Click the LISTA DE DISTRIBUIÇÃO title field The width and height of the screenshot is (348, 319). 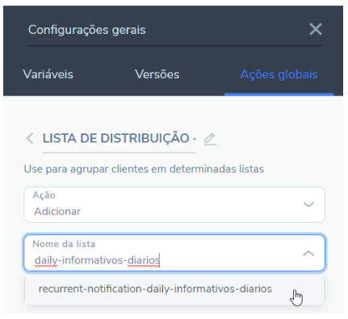pos(119,138)
